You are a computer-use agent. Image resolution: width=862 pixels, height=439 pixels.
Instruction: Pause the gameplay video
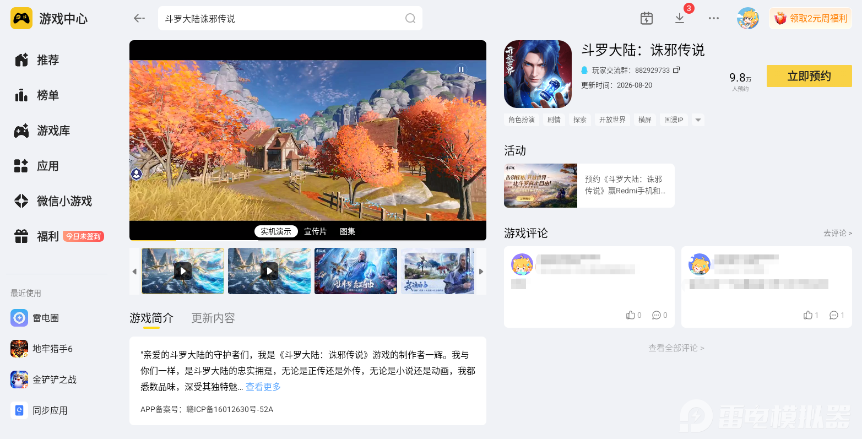[x=461, y=69]
